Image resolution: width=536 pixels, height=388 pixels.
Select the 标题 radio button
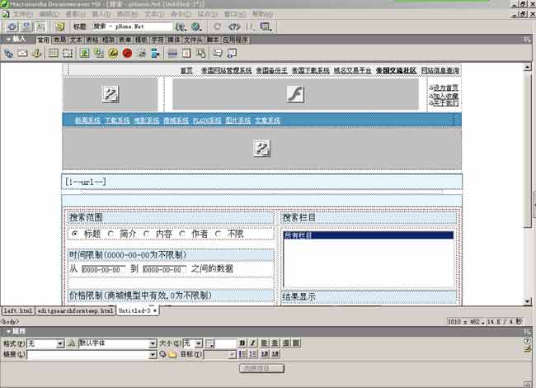[75, 234]
